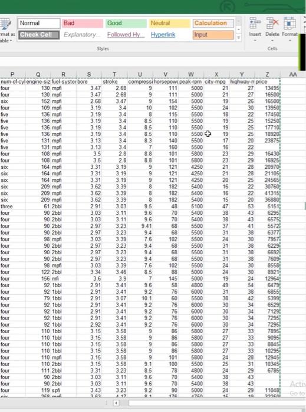Image resolution: width=306 pixels, height=412 pixels.
Task: Select peak-rpm cell 5100
Action: point(191,207)
